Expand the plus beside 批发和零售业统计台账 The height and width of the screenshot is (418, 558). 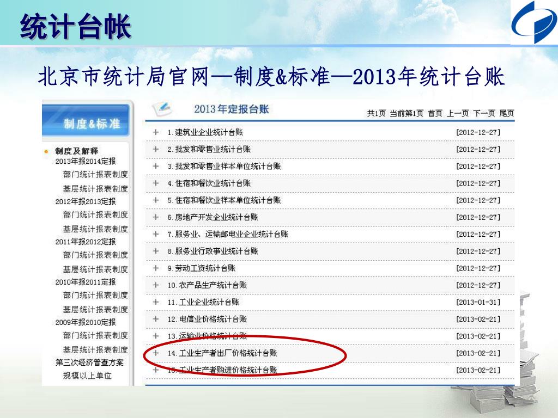click(155, 149)
